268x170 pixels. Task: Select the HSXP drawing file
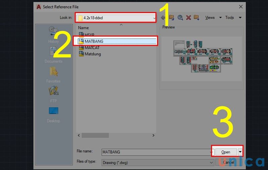(x=86, y=35)
